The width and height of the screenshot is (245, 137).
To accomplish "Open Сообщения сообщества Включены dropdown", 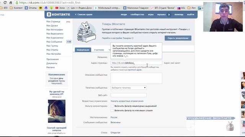I will [x=116, y=123].
